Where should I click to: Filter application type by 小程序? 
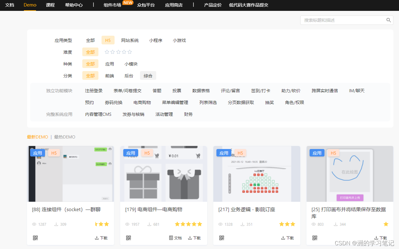click(156, 40)
